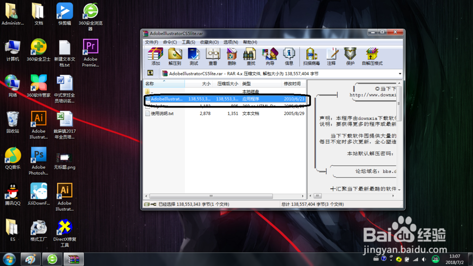
Task: Launch DirectX修复工具 desktop shortcut
Action: pyautogui.click(x=64, y=233)
